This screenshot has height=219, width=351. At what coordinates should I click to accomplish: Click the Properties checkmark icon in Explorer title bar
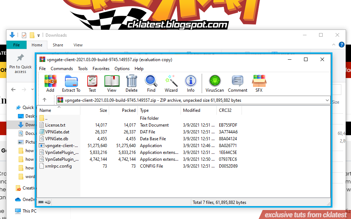[x=24, y=35]
